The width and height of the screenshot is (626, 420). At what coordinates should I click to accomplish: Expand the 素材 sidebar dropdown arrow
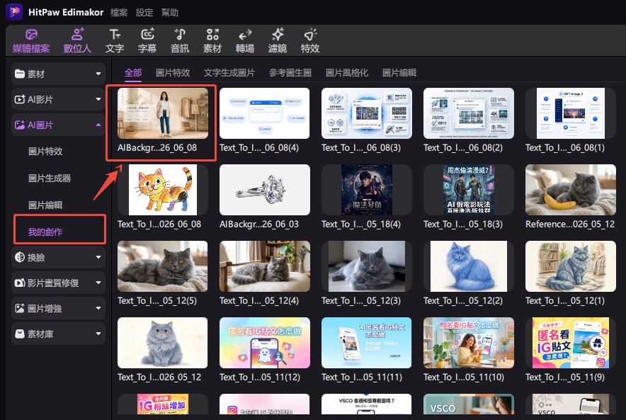(x=98, y=74)
